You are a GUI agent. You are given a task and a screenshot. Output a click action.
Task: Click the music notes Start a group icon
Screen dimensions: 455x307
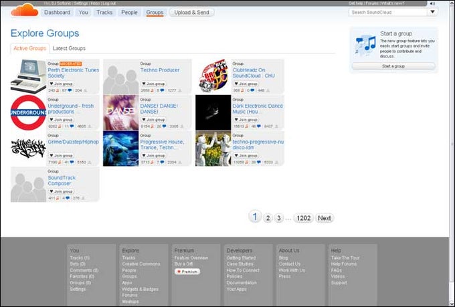(365, 44)
